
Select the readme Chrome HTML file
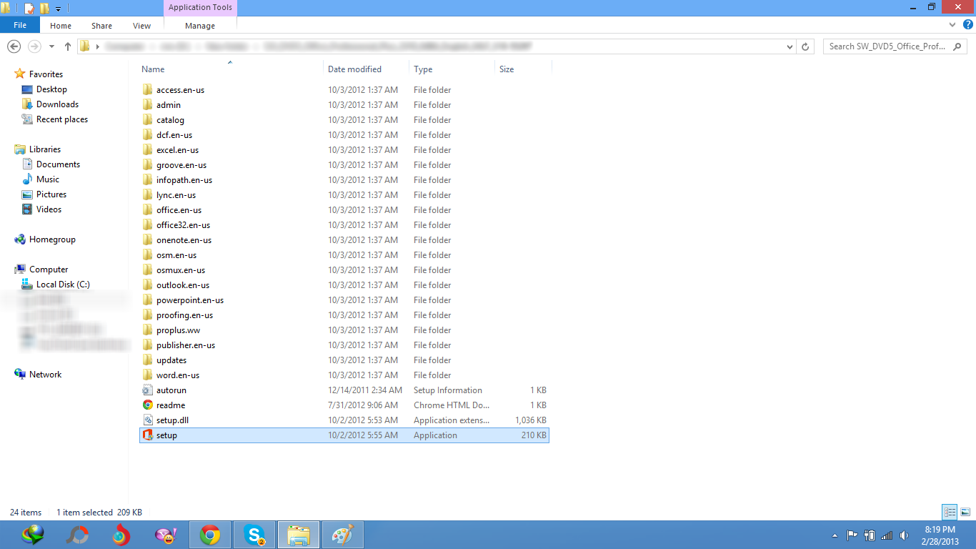pyautogui.click(x=171, y=405)
